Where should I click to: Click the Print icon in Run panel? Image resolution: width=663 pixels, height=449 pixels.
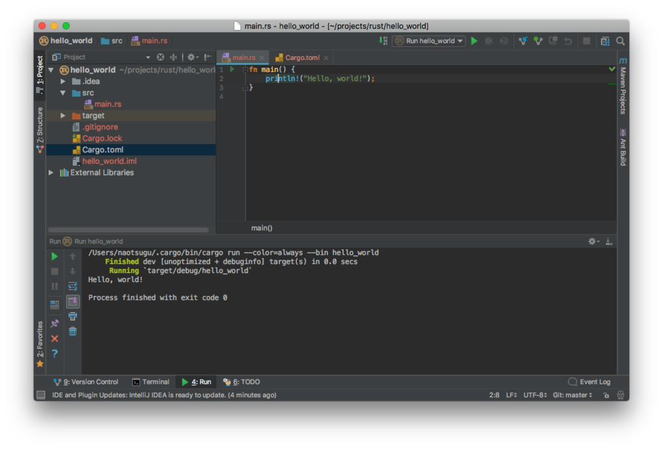pyautogui.click(x=73, y=316)
